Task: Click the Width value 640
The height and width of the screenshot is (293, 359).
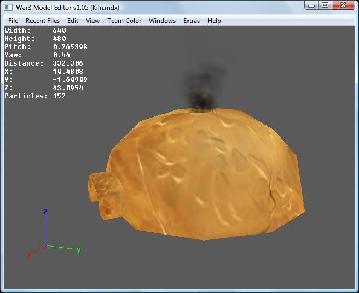Action: click(x=60, y=31)
